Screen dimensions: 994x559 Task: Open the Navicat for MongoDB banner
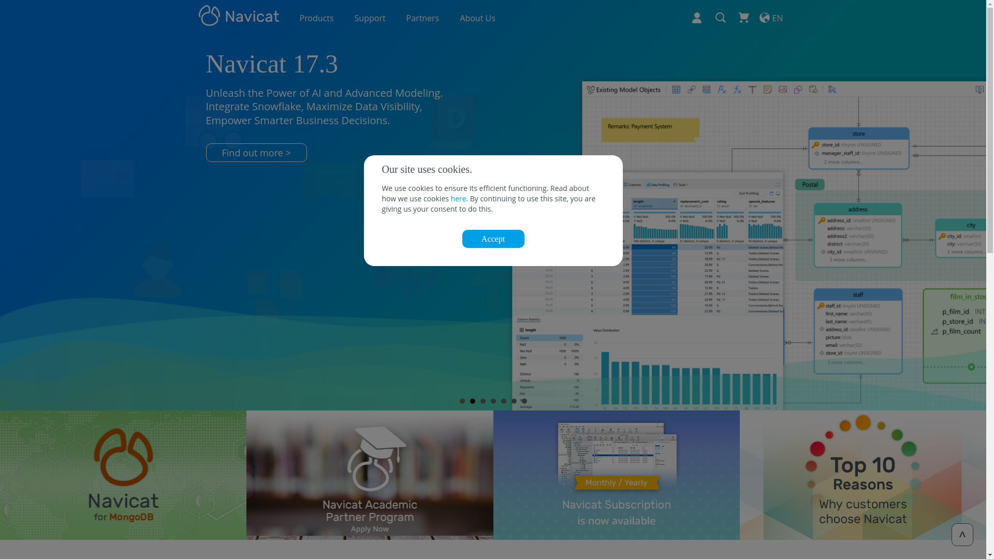[123, 475]
